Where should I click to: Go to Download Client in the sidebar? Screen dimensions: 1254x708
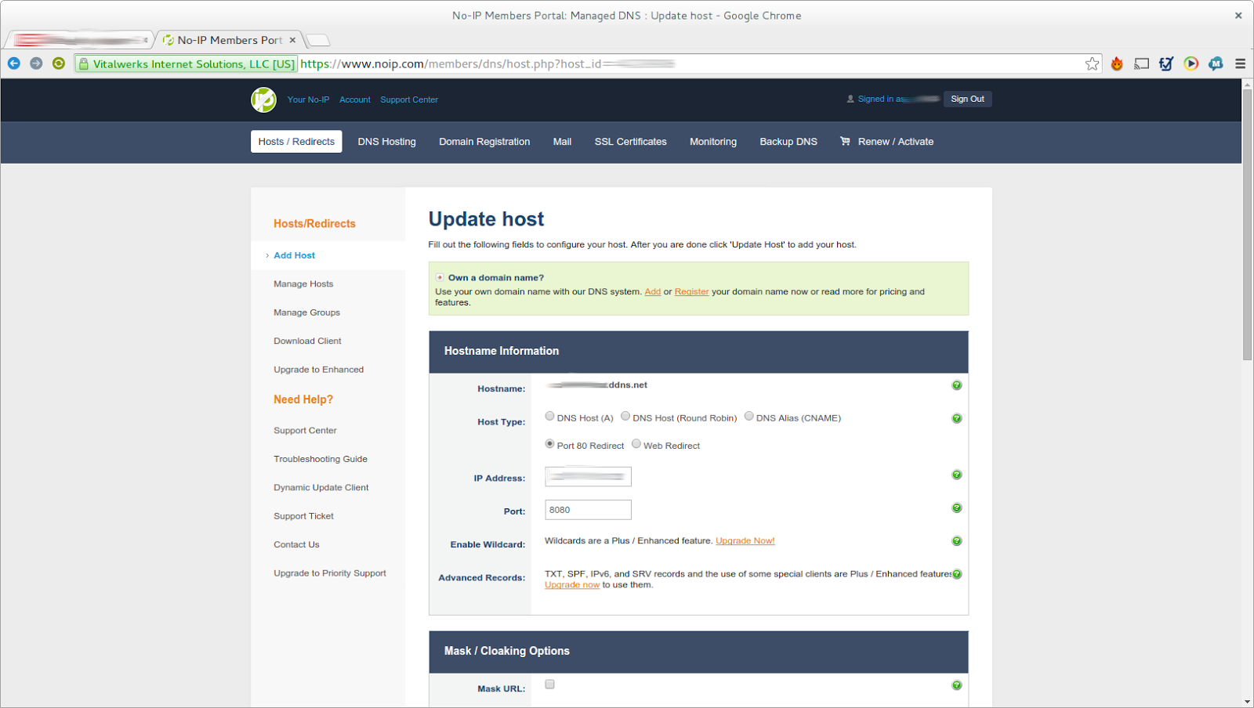(x=307, y=341)
